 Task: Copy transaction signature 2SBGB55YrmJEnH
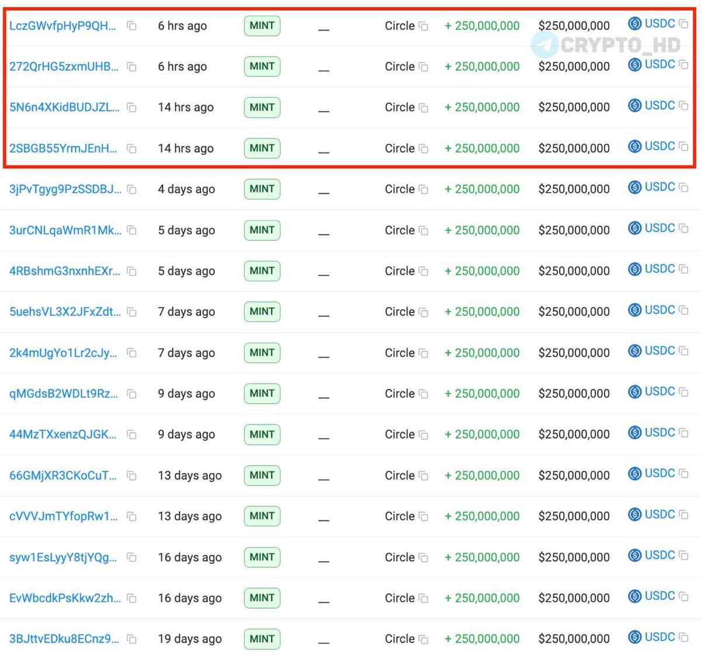point(131,149)
